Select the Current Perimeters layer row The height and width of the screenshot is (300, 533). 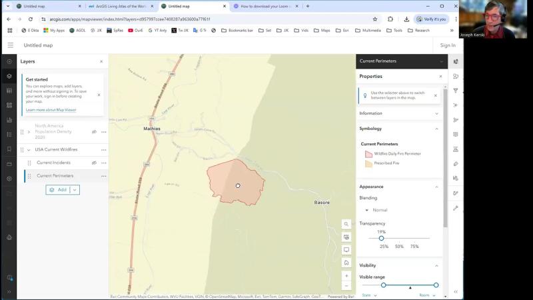coord(66,176)
